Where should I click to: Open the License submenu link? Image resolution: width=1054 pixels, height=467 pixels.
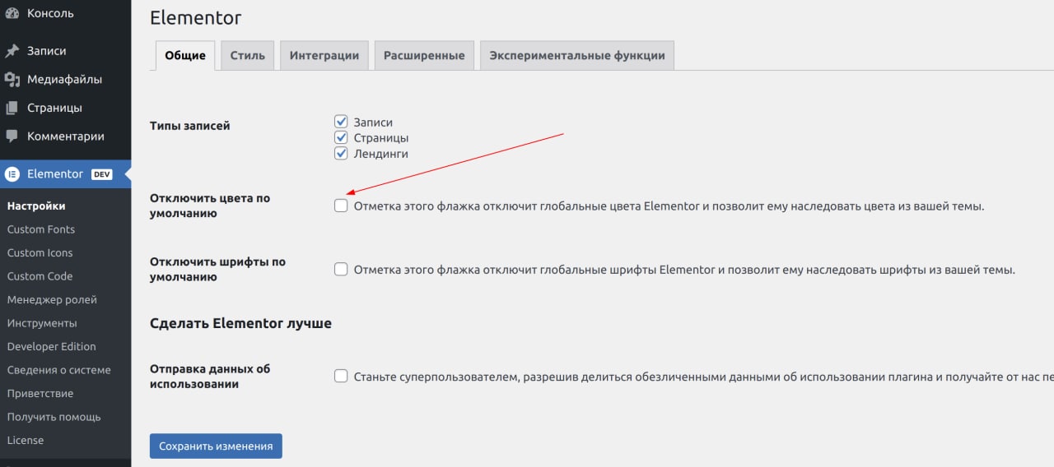[26, 440]
